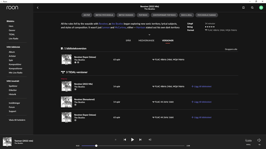The width and height of the screenshot is (266, 149).
Task: Open the bookmark icon in header
Action: pyautogui.click(x=243, y=8)
